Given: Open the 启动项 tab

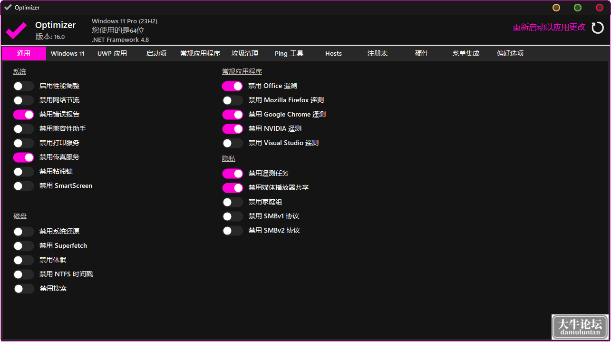Looking at the screenshot, I should click(156, 53).
